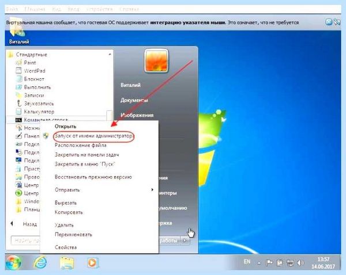Choose Копировать in context menu
Screen dimensions: 346x275
click(69, 212)
